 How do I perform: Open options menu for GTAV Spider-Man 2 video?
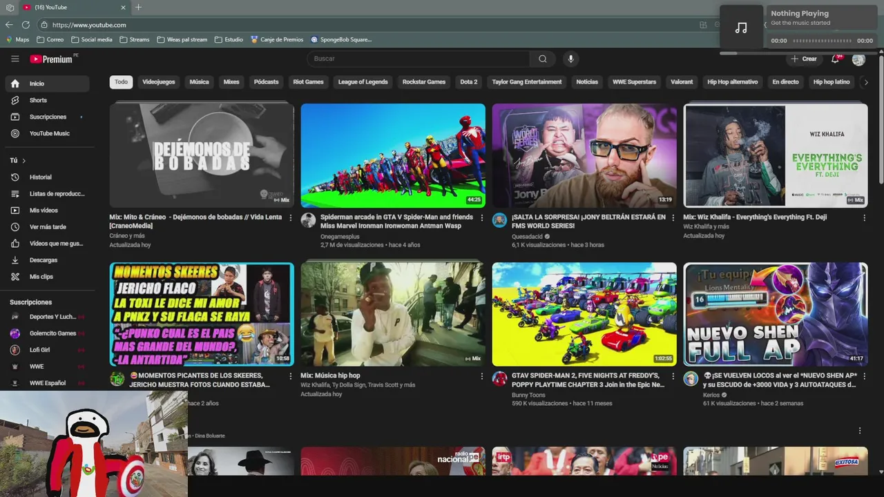[673, 377]
